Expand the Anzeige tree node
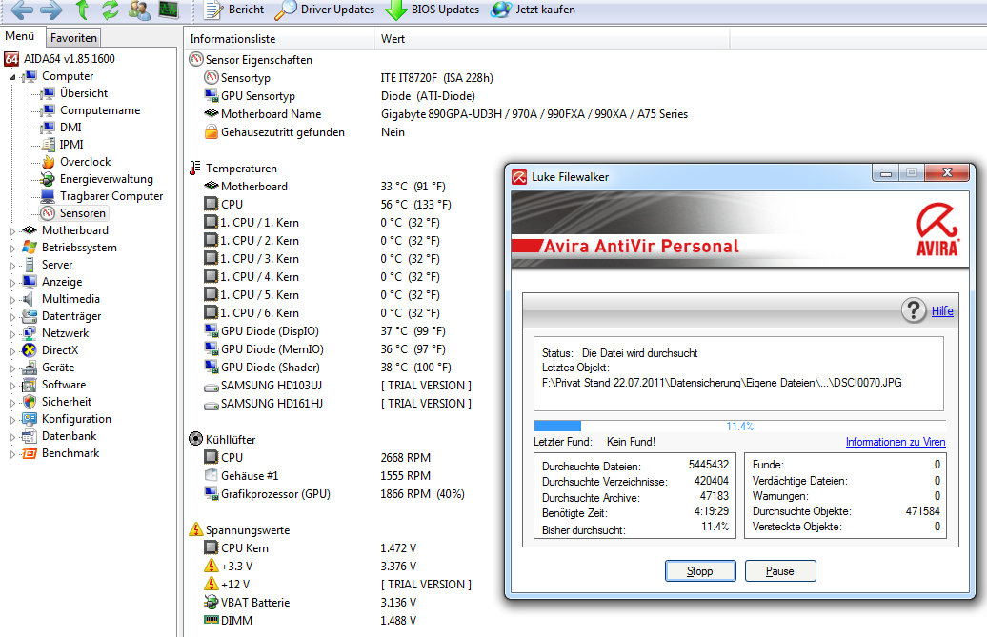The height and width of the screenshot is (637, 987). click(12, 283)
